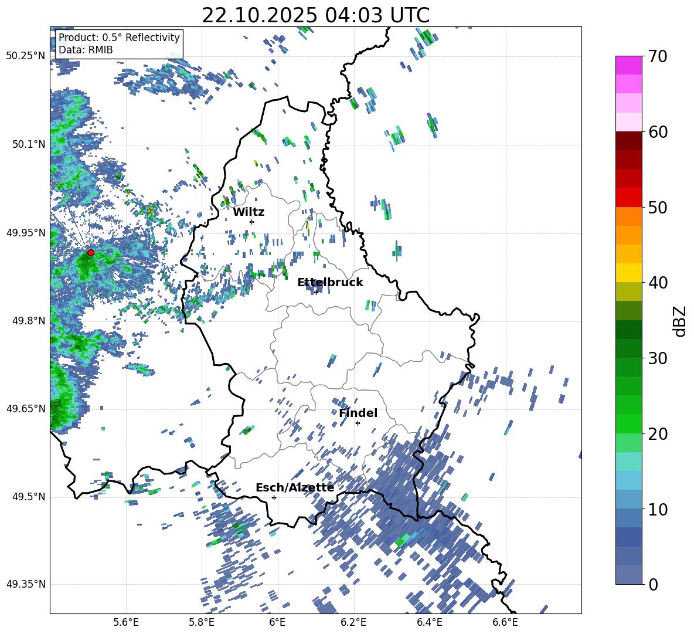Click the dBZ colorbar axis label

coord(681,321)
